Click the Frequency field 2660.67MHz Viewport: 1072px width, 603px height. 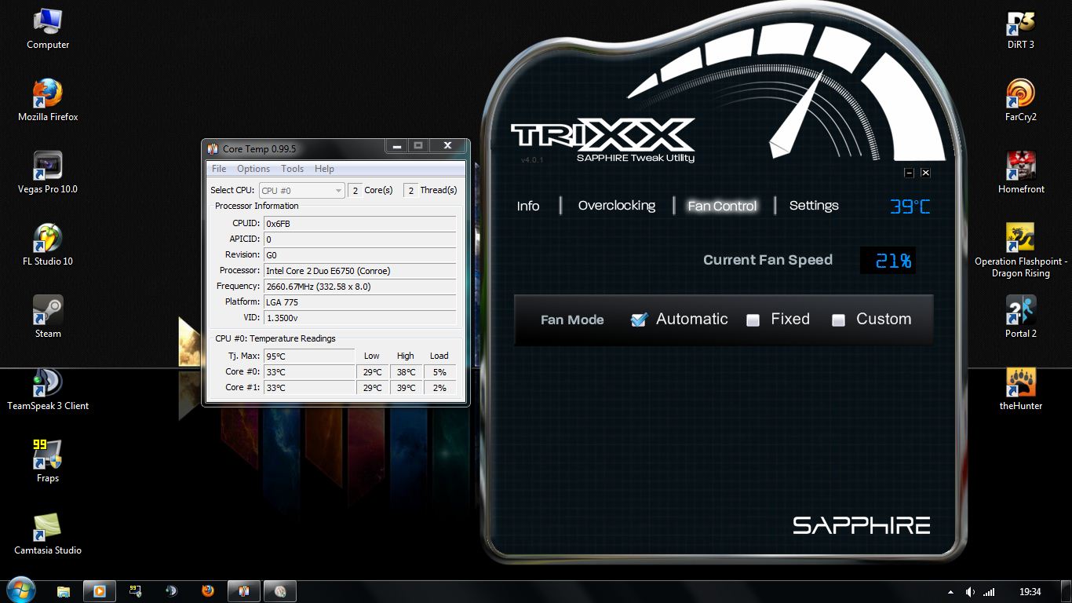pos(359,287)
